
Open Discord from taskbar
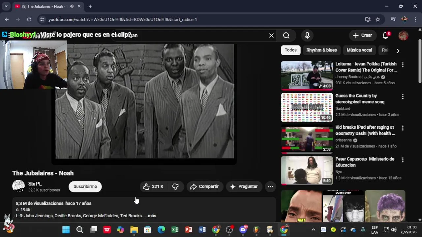tap(243, 230)
